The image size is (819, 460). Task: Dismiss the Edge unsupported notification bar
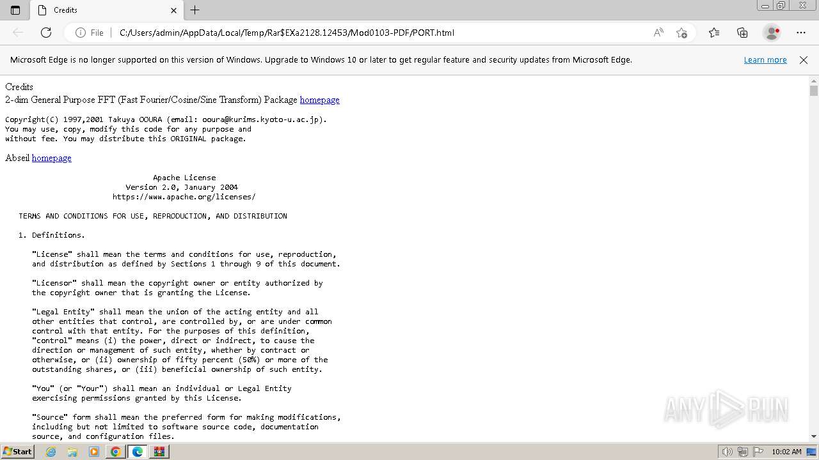(x=804, y=60)
